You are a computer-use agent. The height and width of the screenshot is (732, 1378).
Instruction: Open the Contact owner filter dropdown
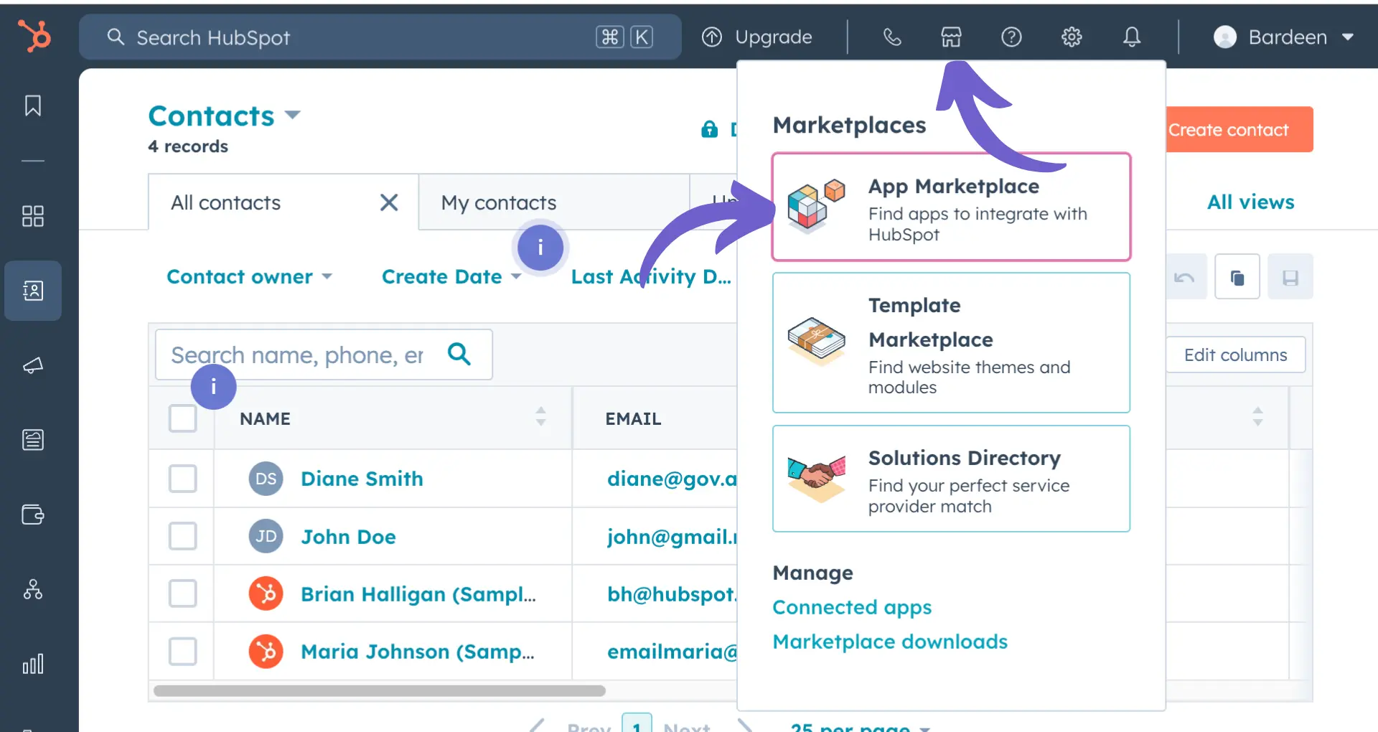[249, 276]
